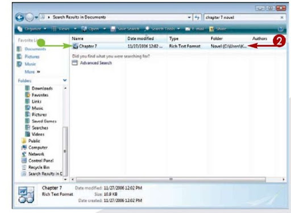Click the Advanced Search icon

(x=75, y=63)
